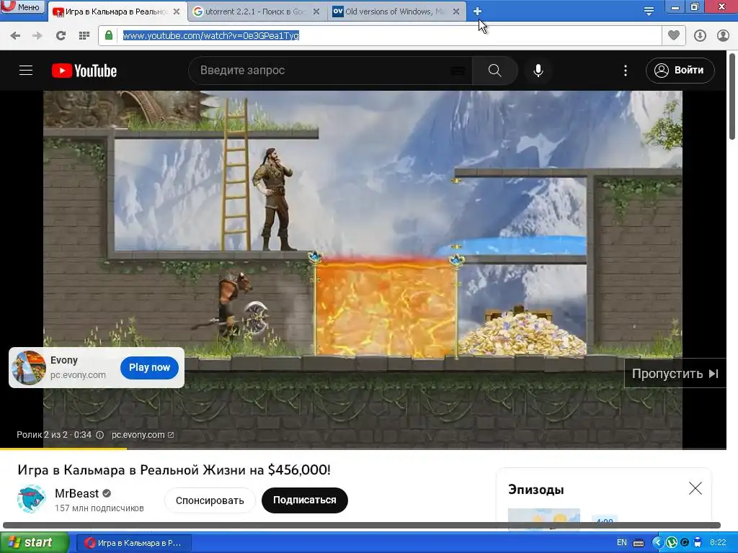This screenshot has width=738, height=553.
Task: Start voice search with microphone icon
Action: pyautogui.click(x=538, y=71)
